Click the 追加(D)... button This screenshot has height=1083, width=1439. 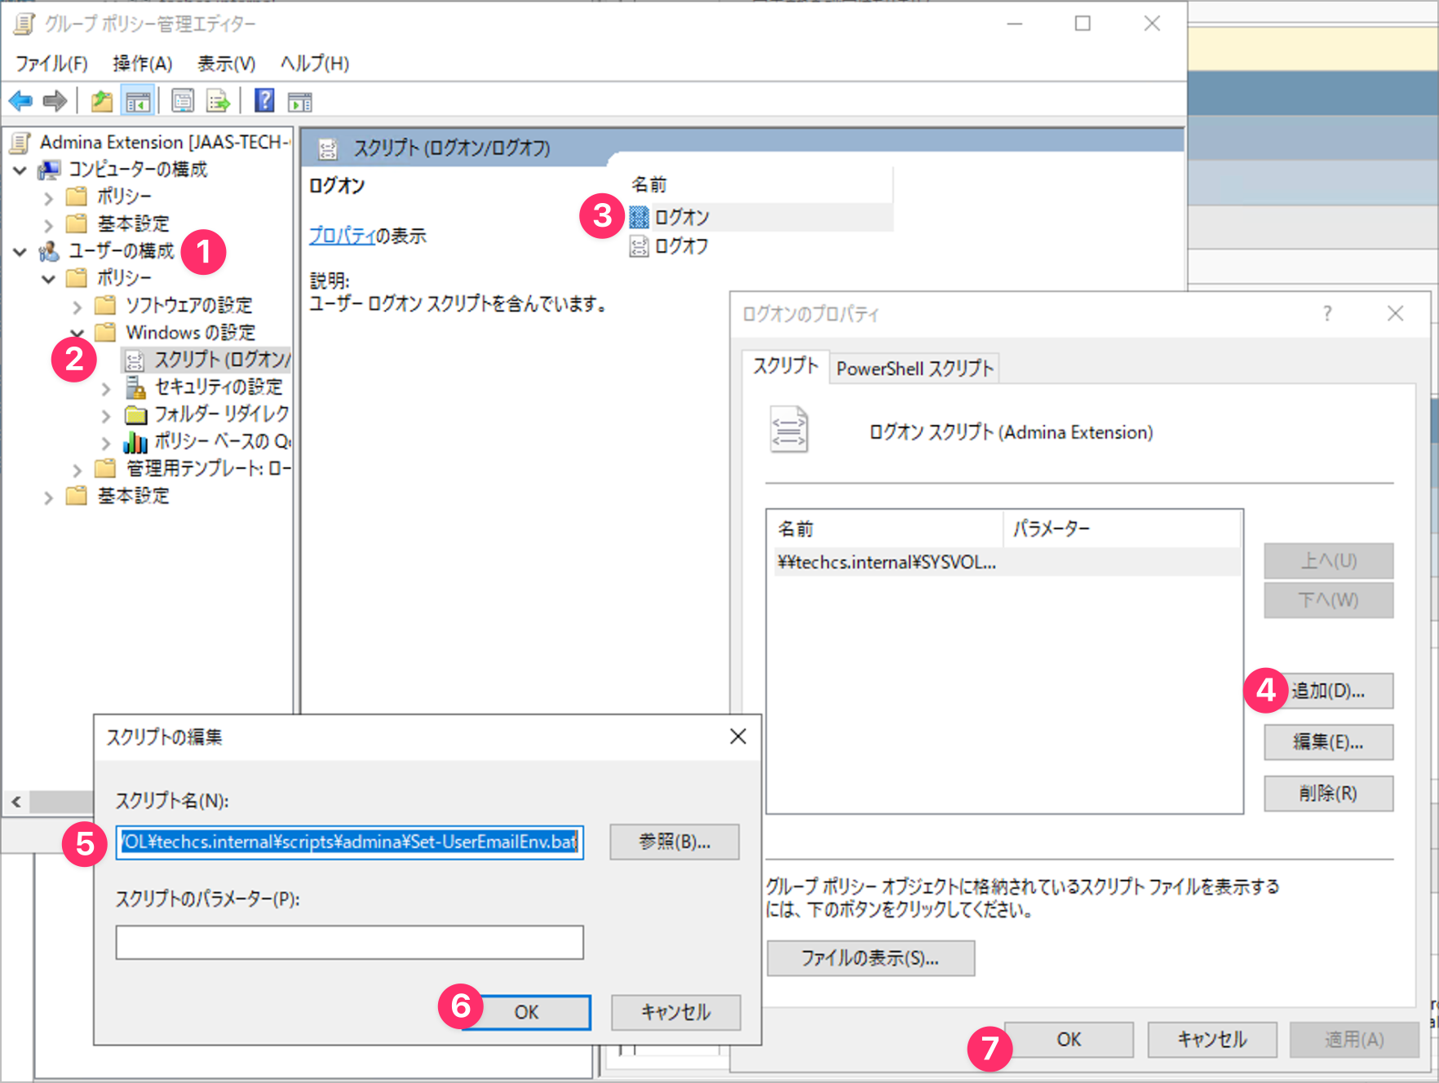(x=1329, y=691)
